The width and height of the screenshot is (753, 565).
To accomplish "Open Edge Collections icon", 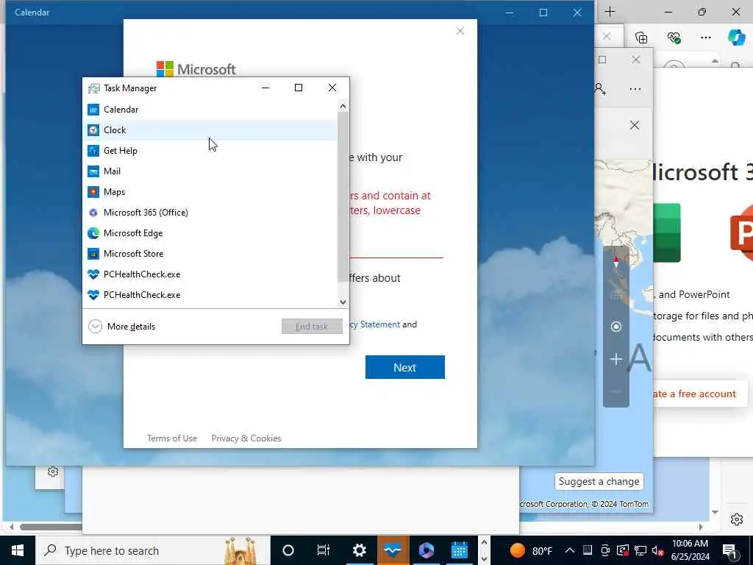I will [x=641, y=38].
